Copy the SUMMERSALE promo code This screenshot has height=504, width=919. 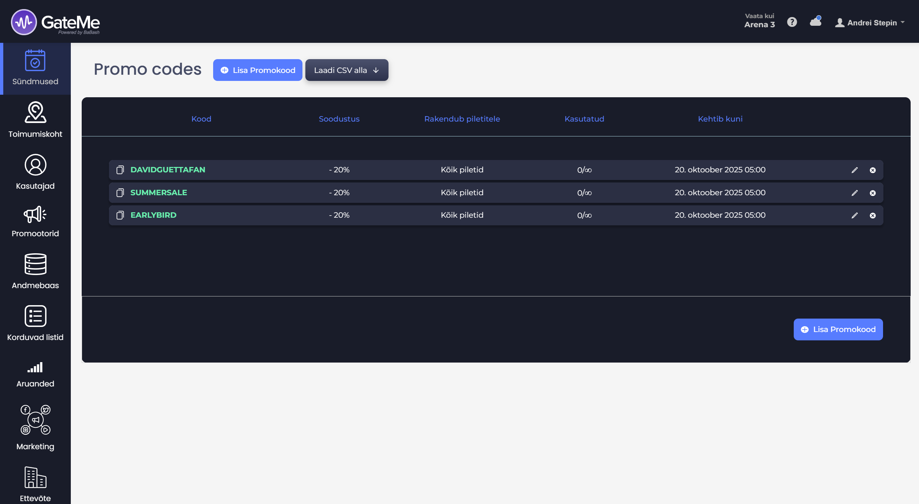point(120,193)
